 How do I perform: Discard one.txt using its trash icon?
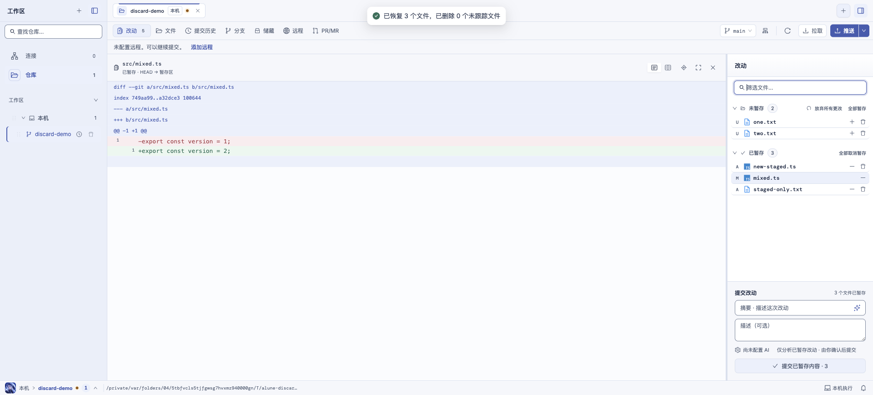[x=863, y=122]
